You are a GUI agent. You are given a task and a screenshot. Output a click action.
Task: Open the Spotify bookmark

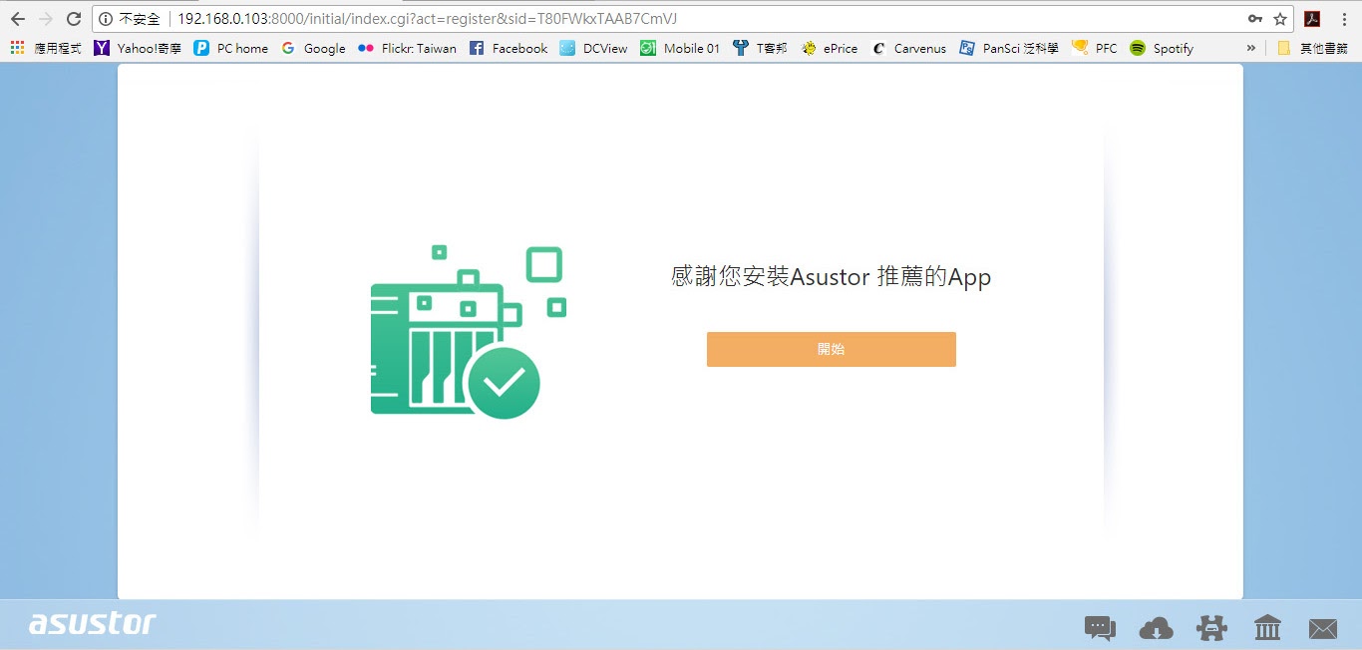tap(1162, 48)
